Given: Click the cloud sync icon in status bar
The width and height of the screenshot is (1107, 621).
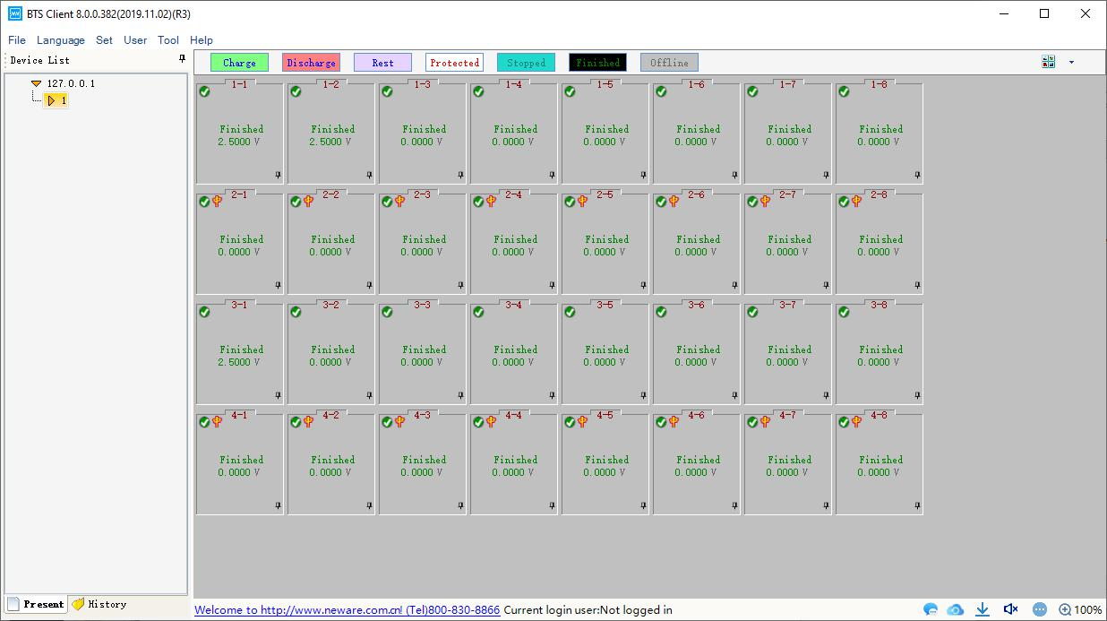Looking at the screenshot, I should coord(956,610).
